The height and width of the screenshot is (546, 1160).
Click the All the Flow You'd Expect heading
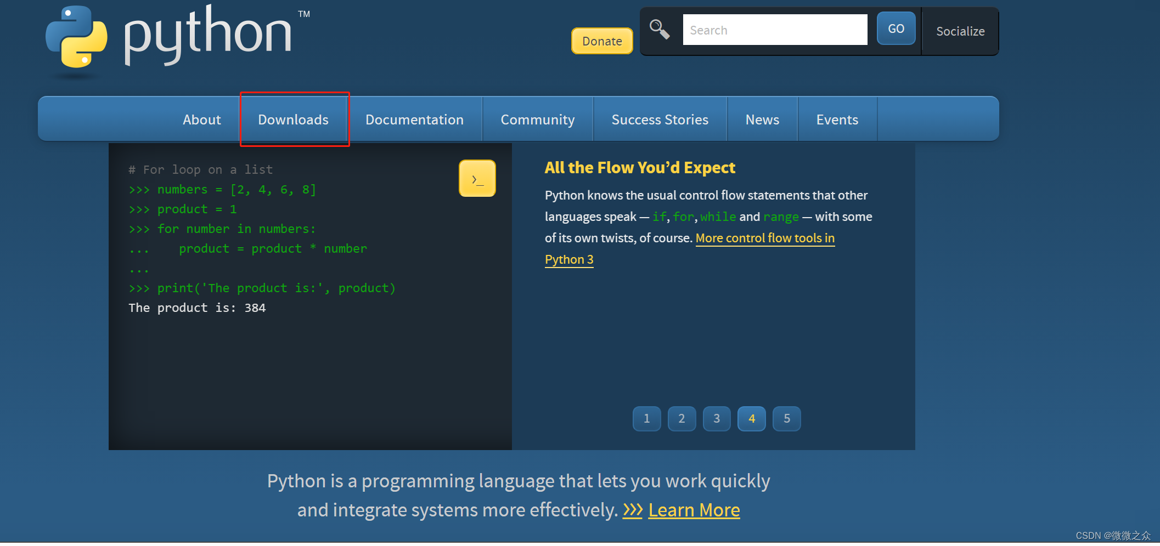(640, 168)
